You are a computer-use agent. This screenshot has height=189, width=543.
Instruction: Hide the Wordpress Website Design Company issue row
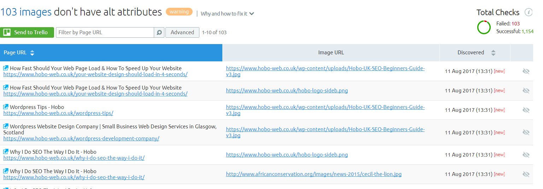[x=526, y=132]
